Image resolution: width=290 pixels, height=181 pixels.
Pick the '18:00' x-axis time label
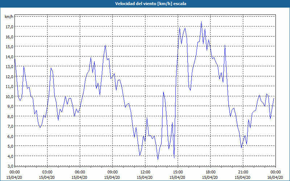(x=210, y=172)
